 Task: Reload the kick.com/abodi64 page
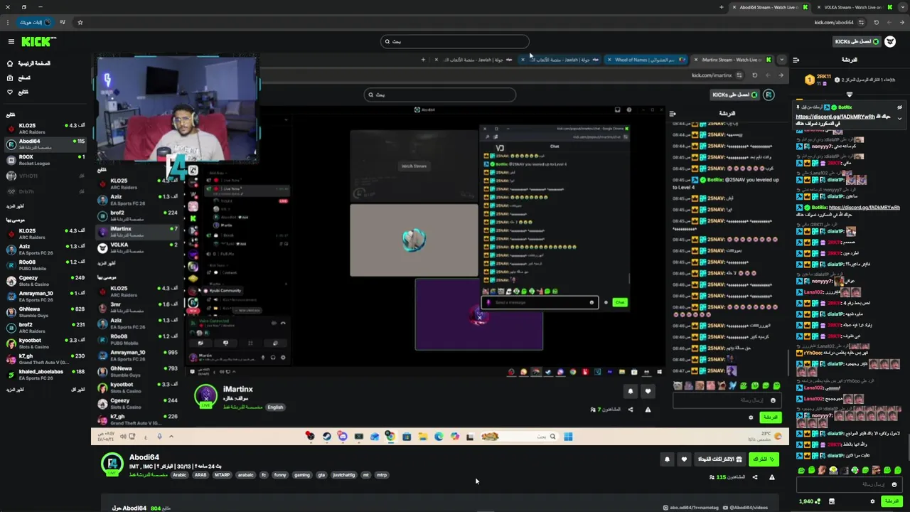(876, 22)
